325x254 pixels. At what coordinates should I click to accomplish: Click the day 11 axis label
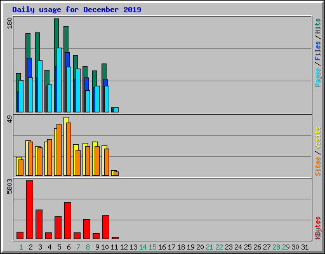[114, 247]
